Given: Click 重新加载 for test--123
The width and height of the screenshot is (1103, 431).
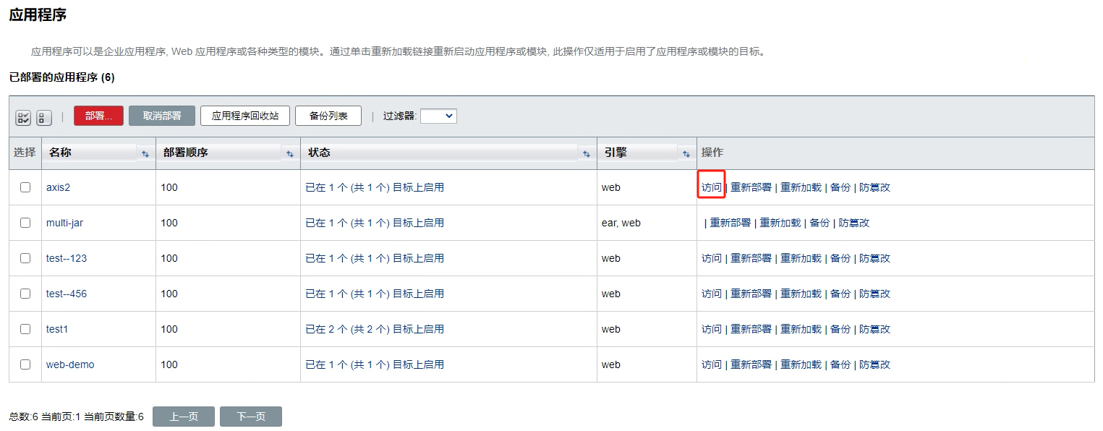Looking at the screenshot, I should 801,258.
